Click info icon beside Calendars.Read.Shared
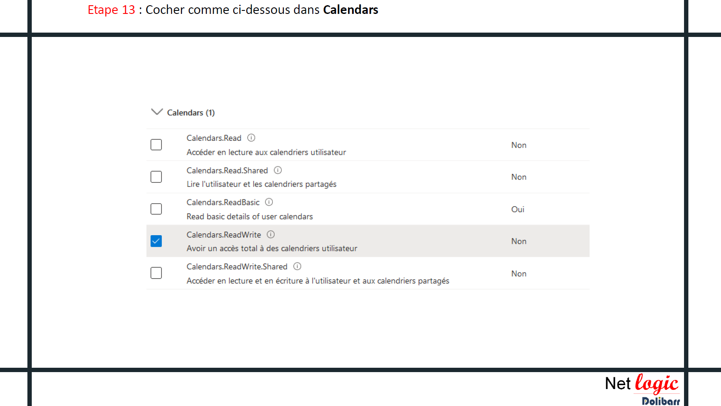The image size is (721, 406). point(278,170)
